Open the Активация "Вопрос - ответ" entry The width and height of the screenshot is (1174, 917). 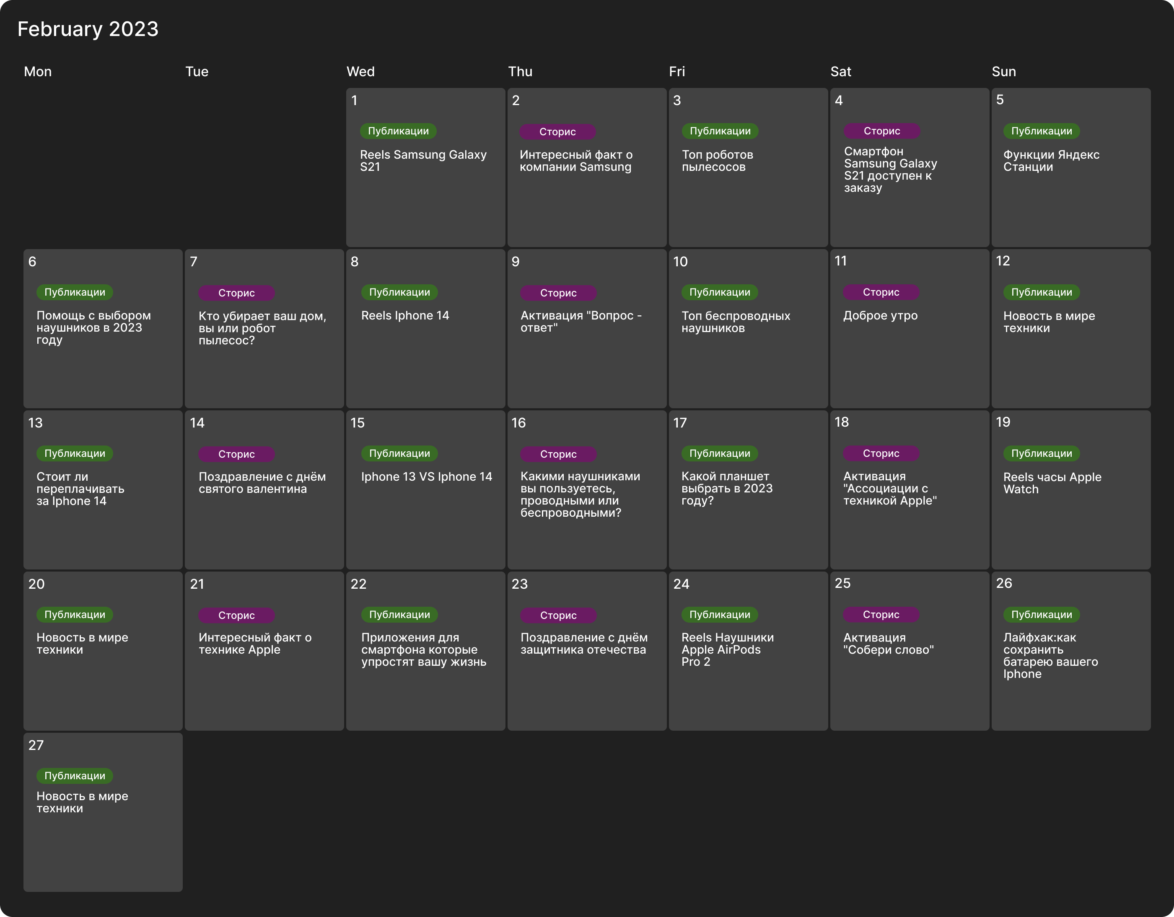(x=581, y=322)
